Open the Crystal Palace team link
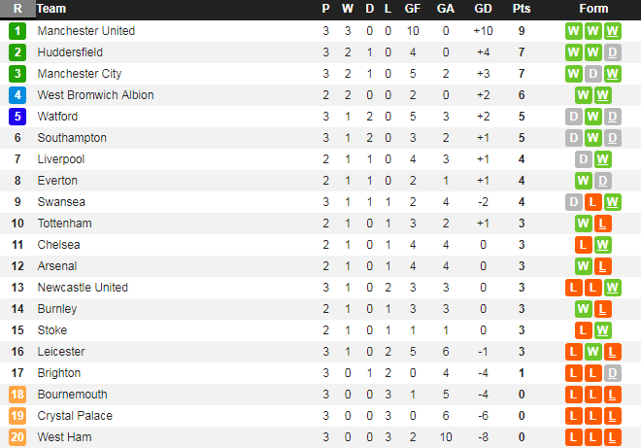 75,416
